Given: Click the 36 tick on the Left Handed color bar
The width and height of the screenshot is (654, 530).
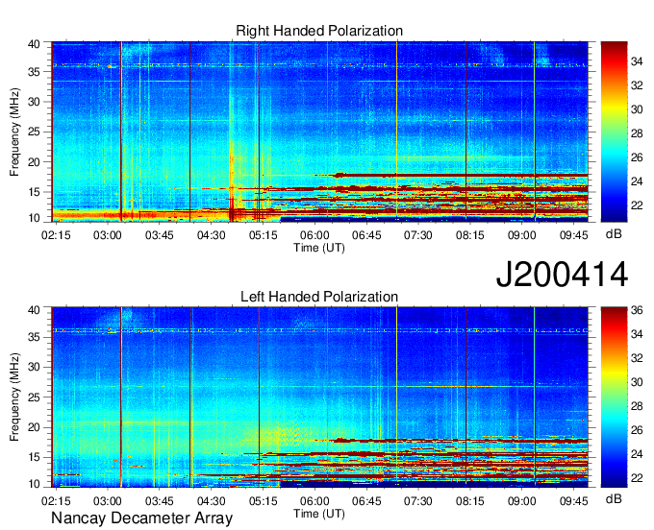Looking at the screenshot, I should point(637,310).
